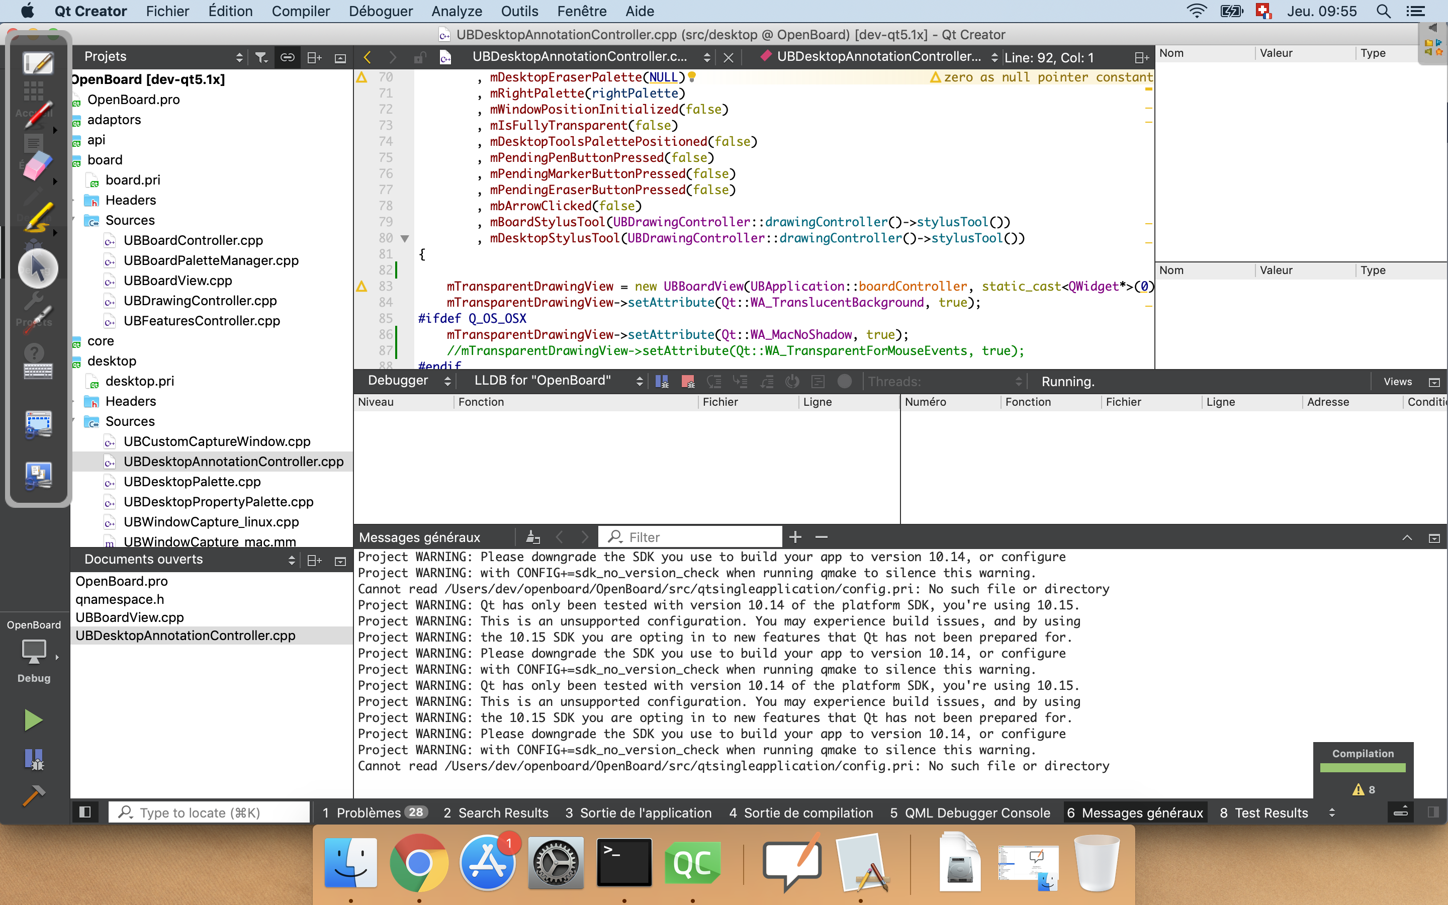Image resolution: width=1448 pixels, height=905 pixels.
Task: Click the filter tree icon in Projets panel
Action: point(261,57)
